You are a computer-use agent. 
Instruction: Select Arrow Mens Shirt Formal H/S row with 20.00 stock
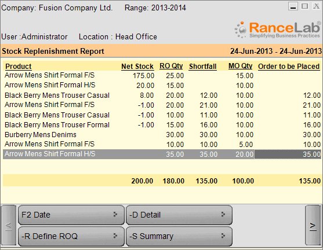(162, 85)
